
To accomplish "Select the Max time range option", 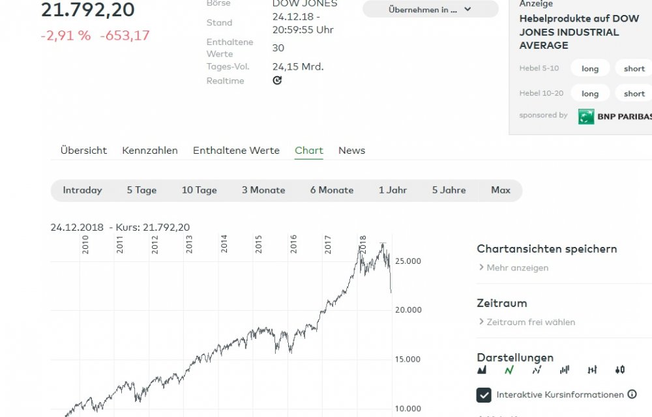I will click(500, 190).
